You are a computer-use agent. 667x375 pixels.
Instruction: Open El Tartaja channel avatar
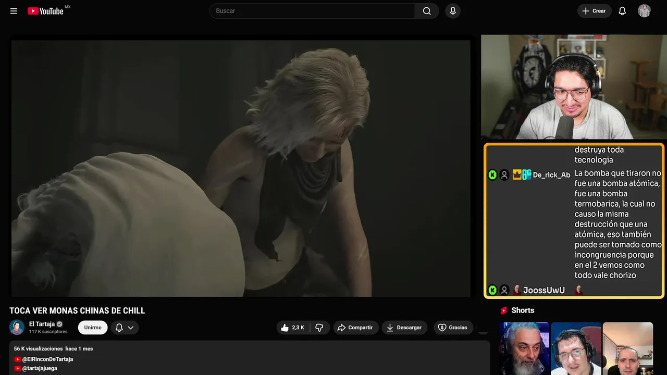pos(17,327)
